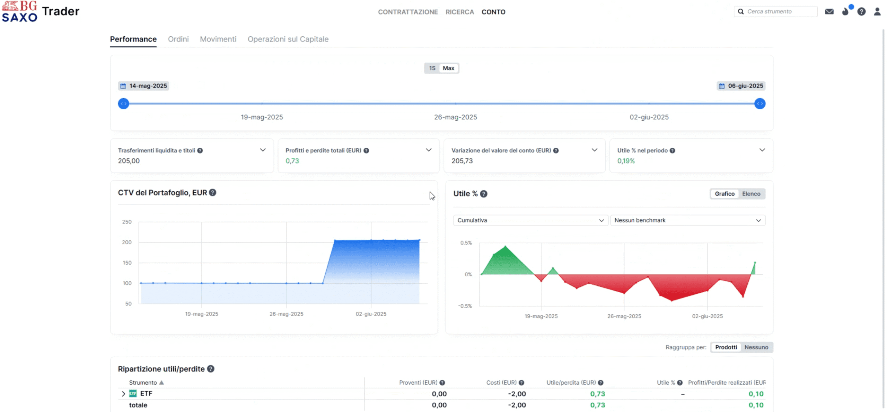Click info icon next to Ripartizione utili/perdite

(x=211, y=369)
